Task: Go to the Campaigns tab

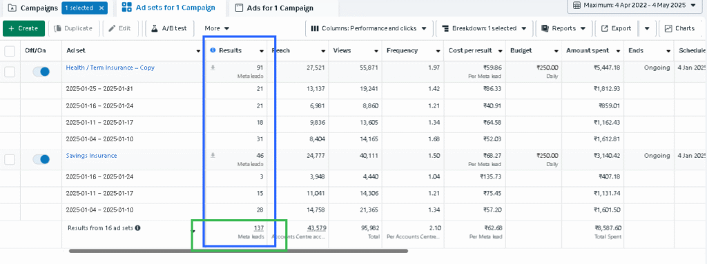Action: tap(34, 8)
